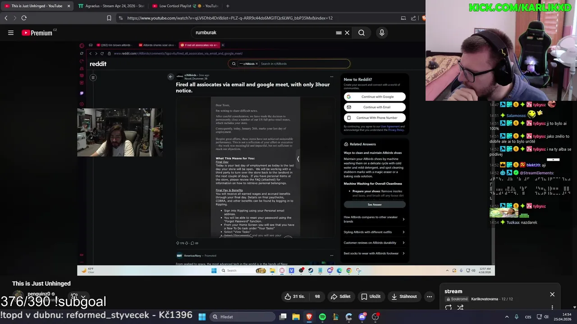The width and height of the screenshot is (577, 324).
Task: Open volume control in system tray
Action: coord(546,317)
